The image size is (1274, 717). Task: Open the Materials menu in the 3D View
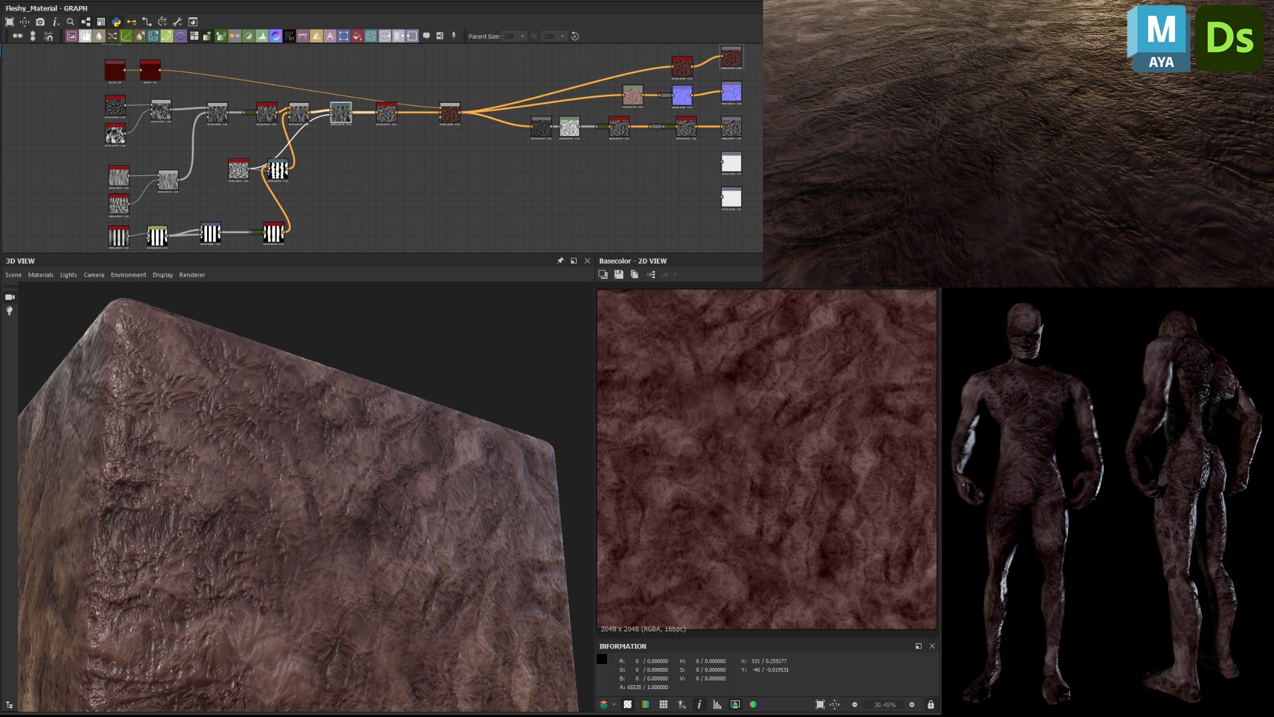pos(41,275)
